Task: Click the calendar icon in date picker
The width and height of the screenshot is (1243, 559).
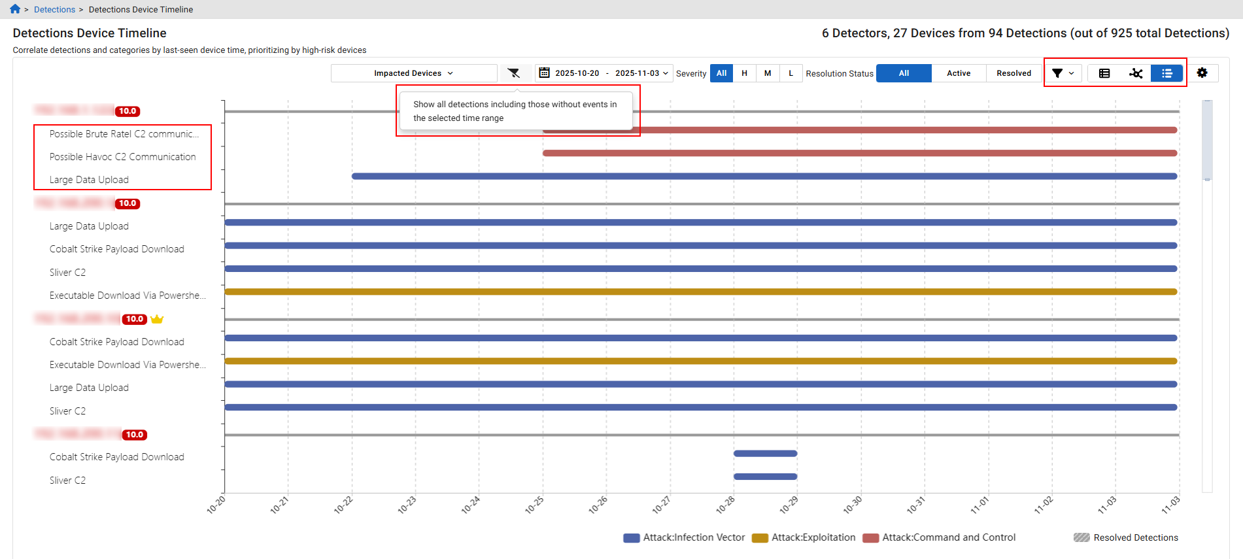Action: point(544,73)
